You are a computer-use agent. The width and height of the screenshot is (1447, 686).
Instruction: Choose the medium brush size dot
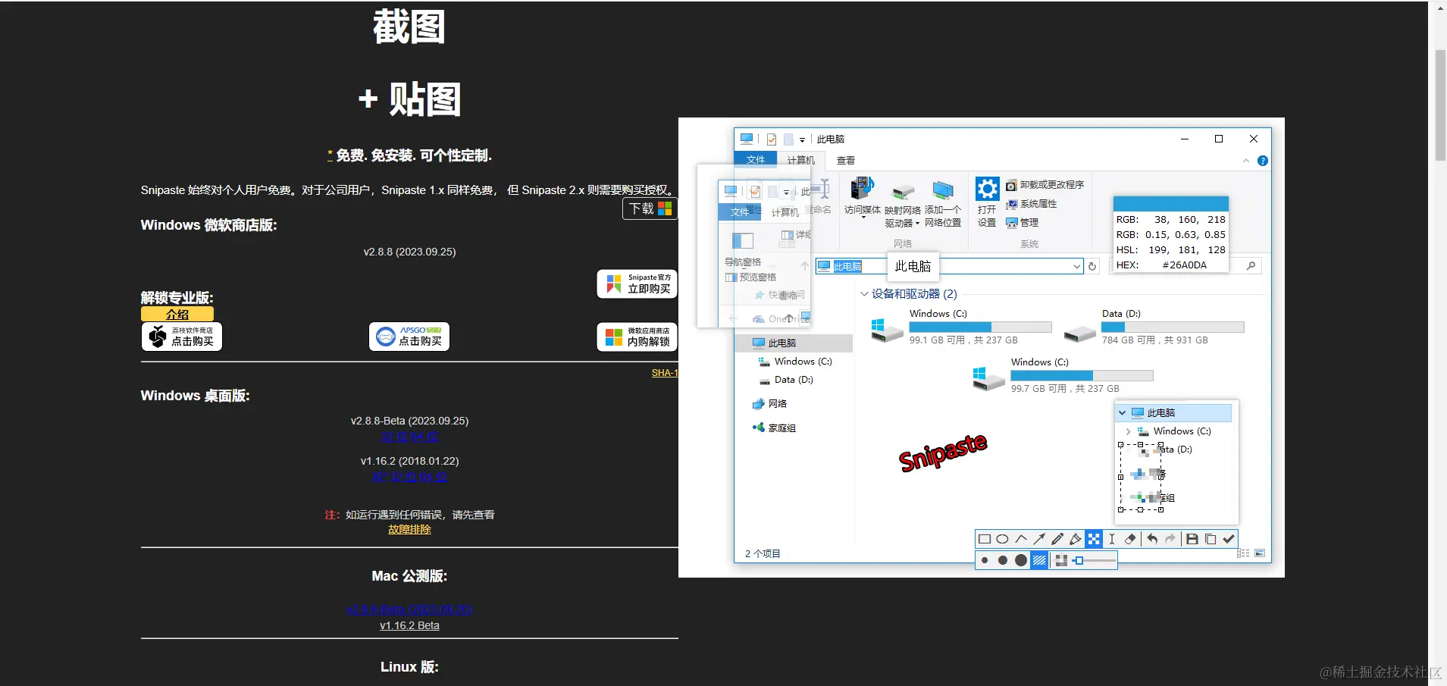pos(1003,561)
